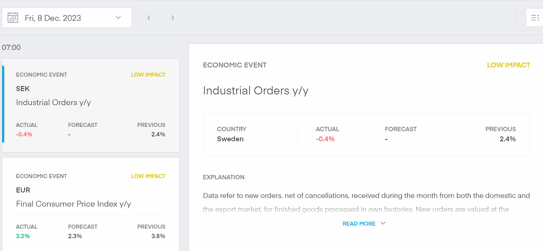
Task: Click LOW IMPACT label on the EUR card
Action: coord(148,176)
